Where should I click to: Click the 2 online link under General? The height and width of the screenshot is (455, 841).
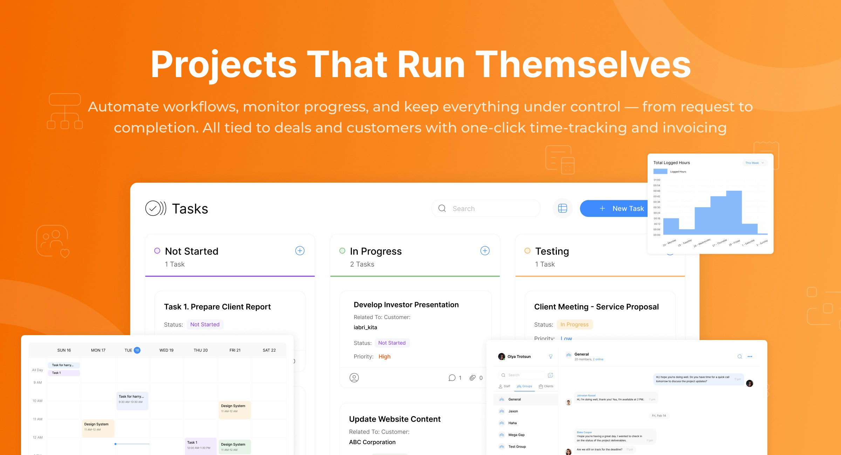tap(598, 359)
